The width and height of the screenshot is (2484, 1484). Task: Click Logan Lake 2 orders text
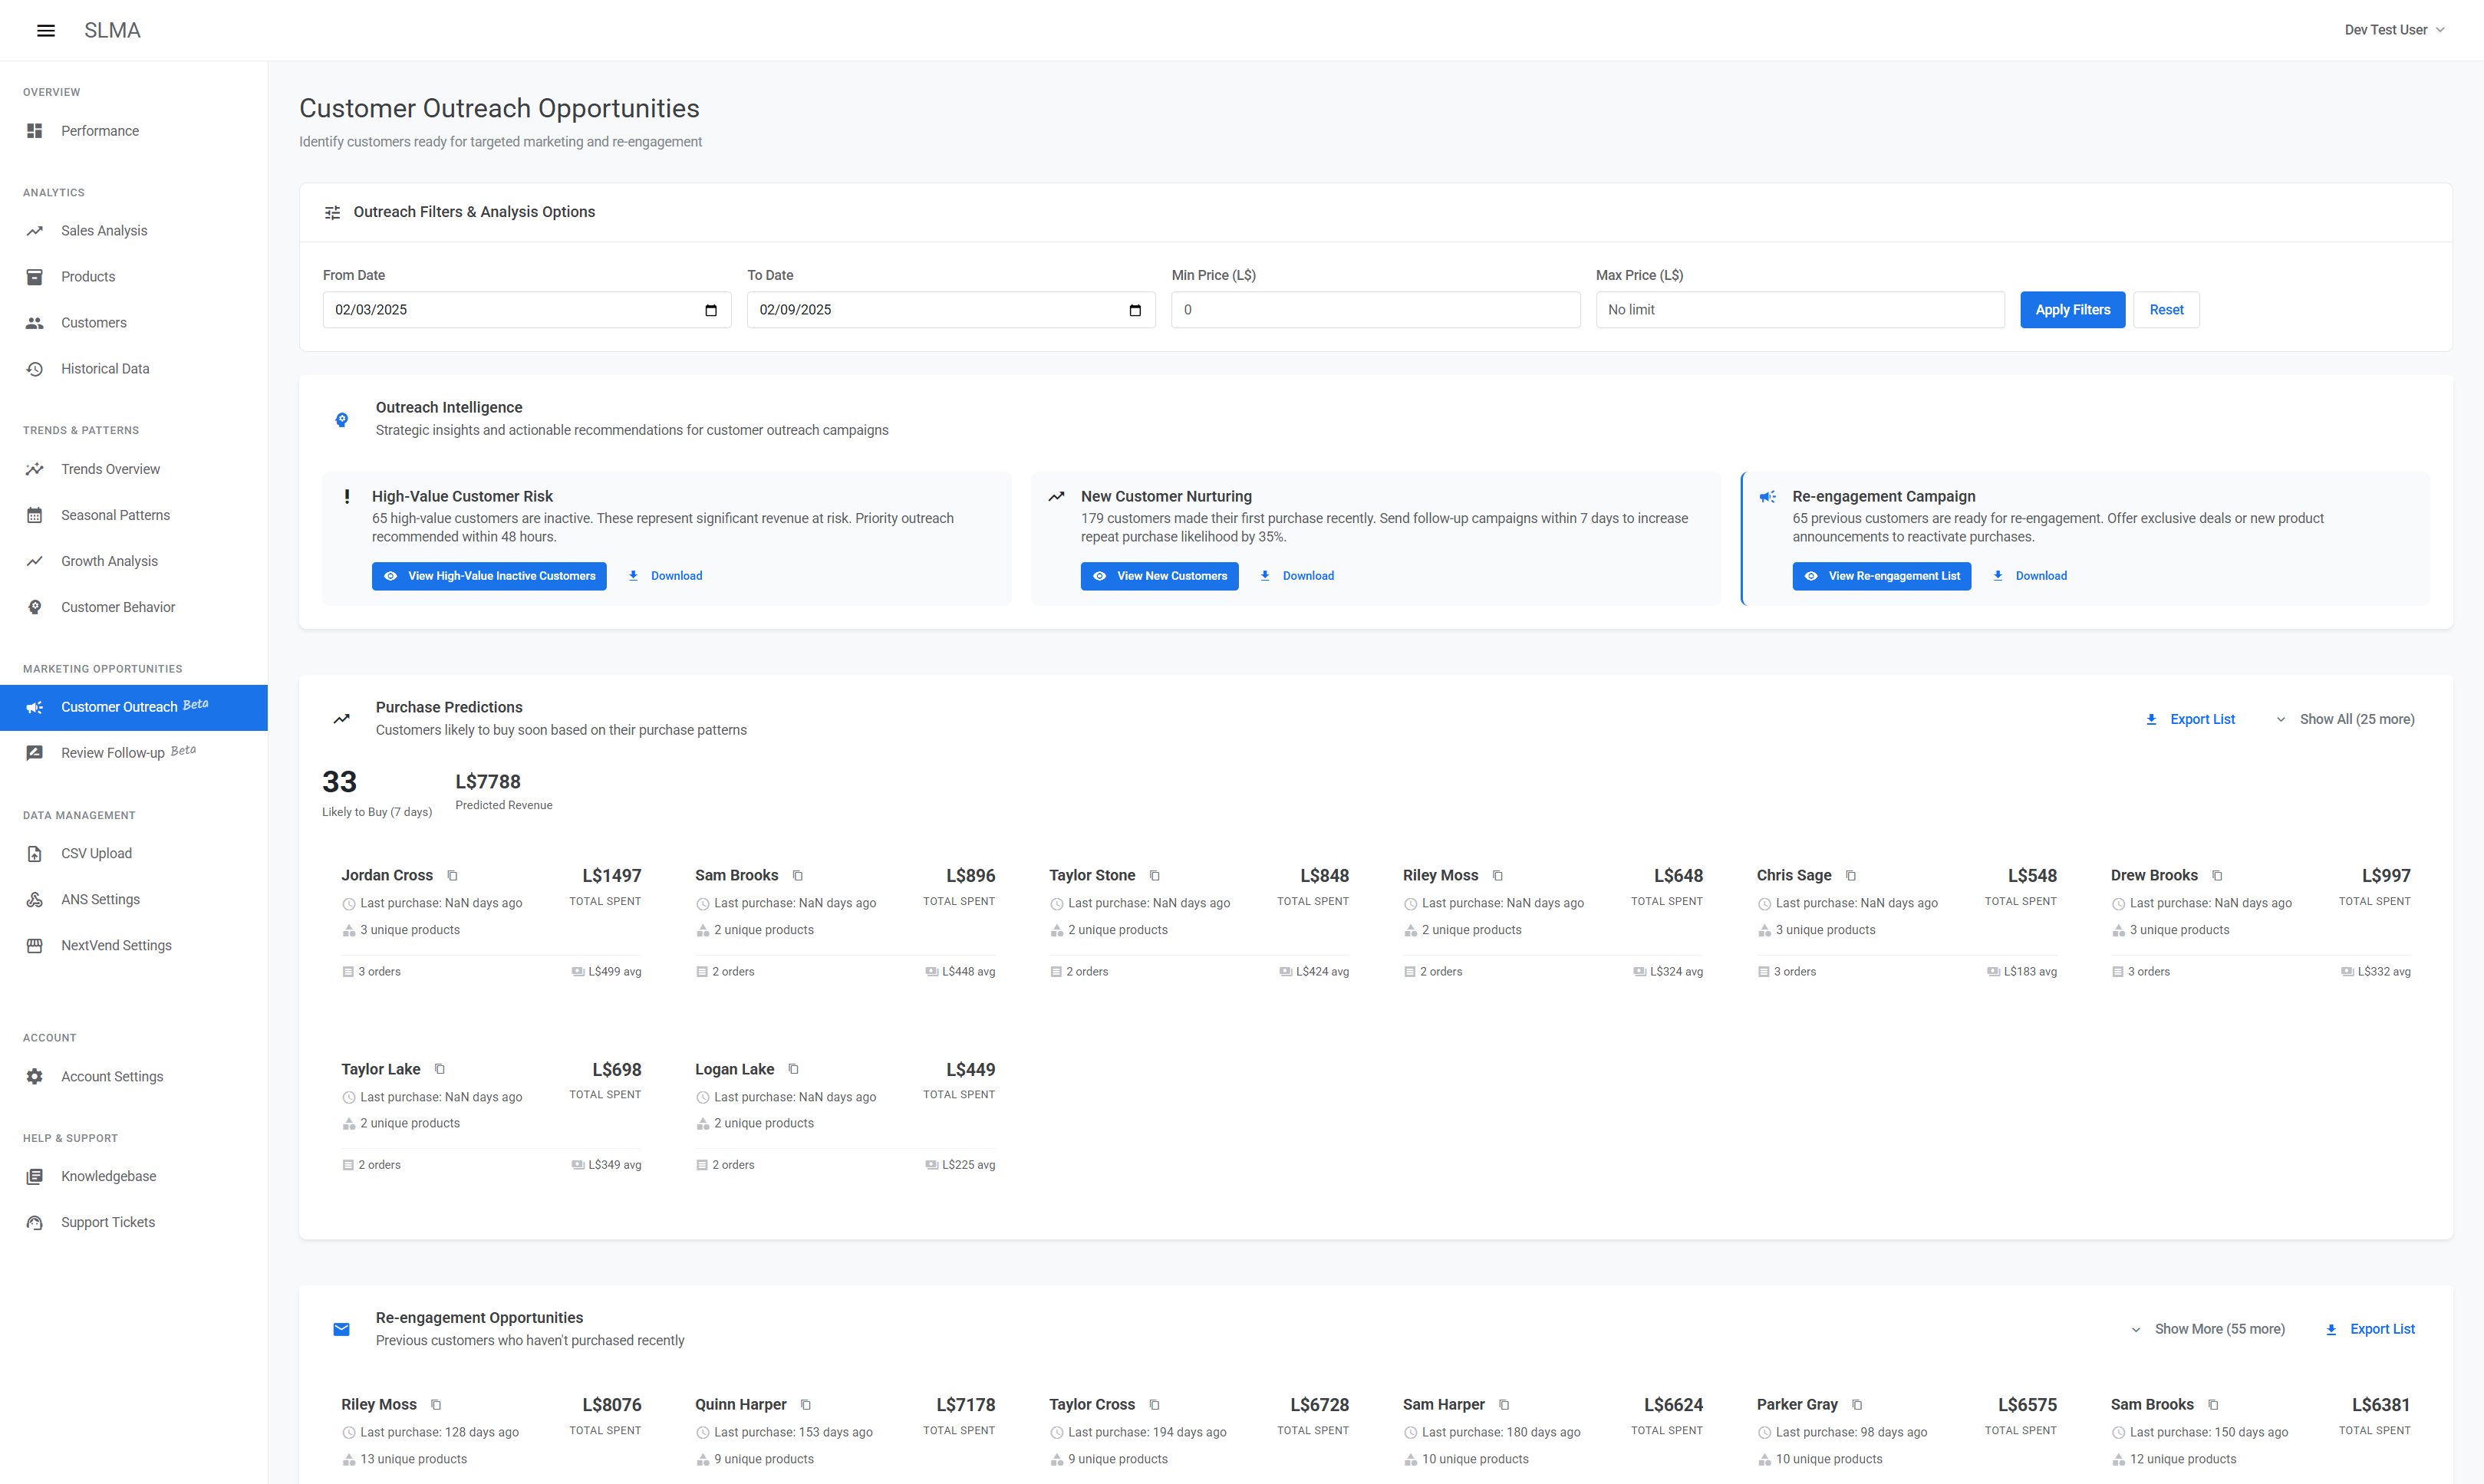[x=733, y=1165]
